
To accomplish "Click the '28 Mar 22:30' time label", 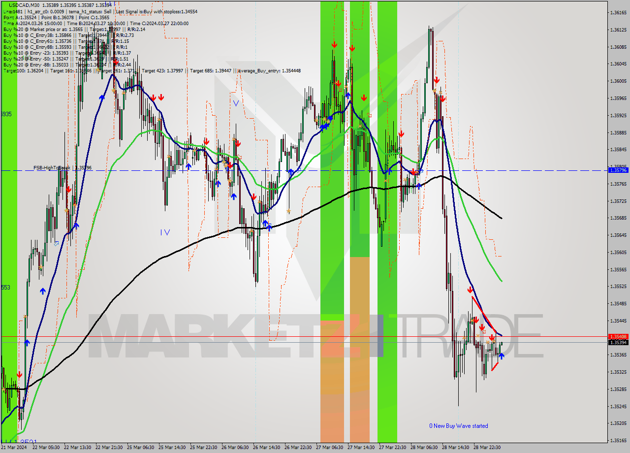I will (x=487, y=448).
